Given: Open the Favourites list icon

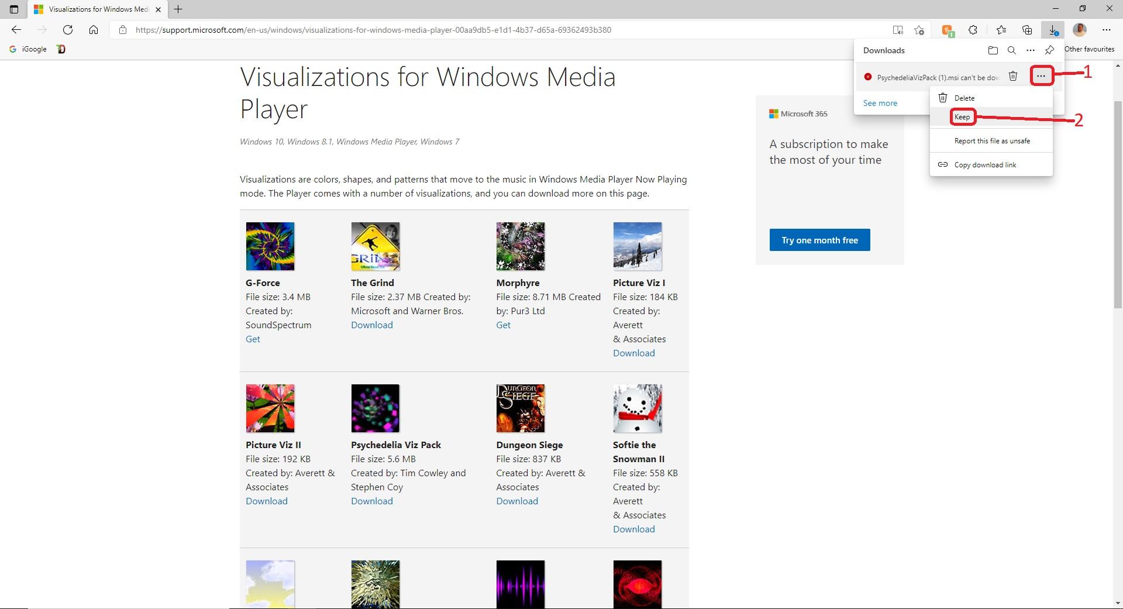Looking at the screenshot, I should coord(1001,30).
